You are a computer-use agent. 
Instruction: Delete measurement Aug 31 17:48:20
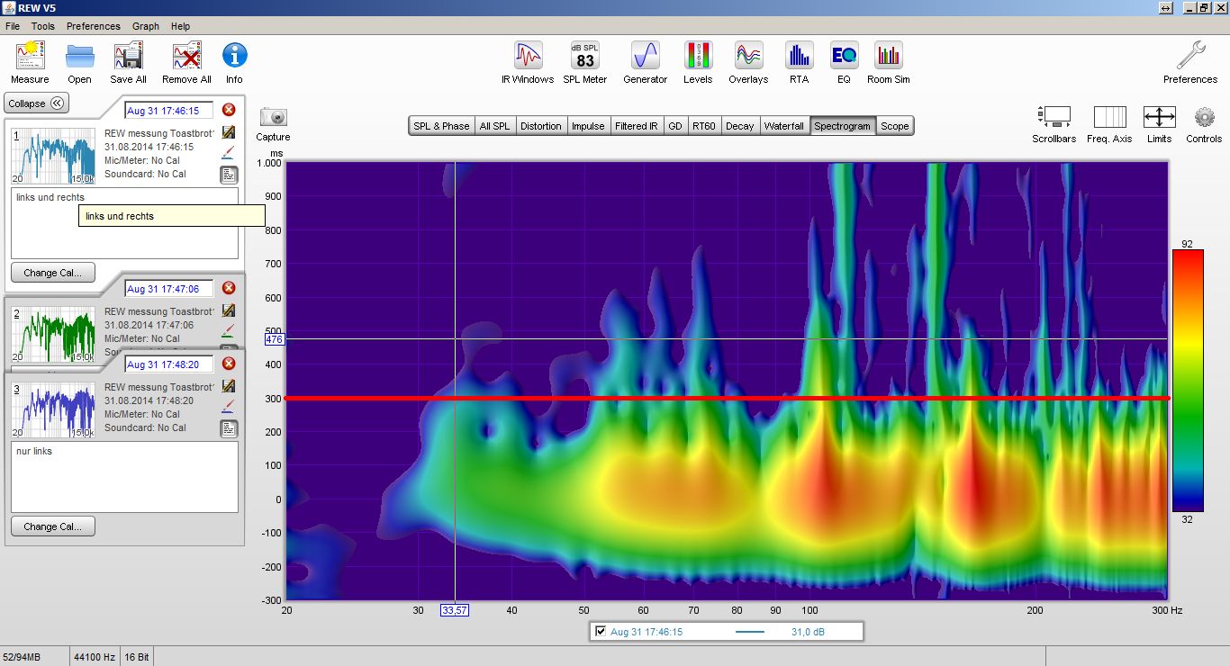pyautogui.click(x=229, y=364)
